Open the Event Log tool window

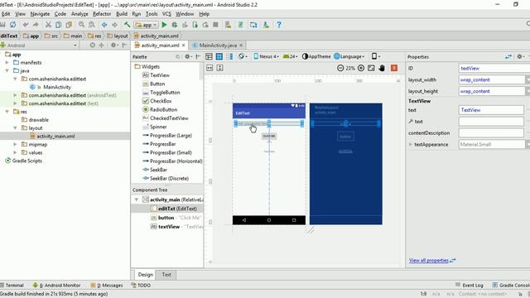click(x=470, y=285)
